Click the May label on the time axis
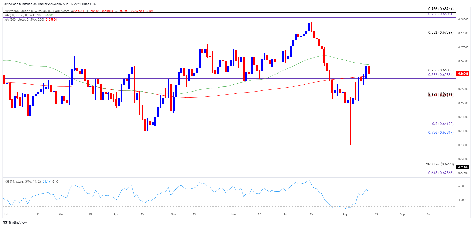473x227 pixels. pyautogui.click(x=173, y=214)
